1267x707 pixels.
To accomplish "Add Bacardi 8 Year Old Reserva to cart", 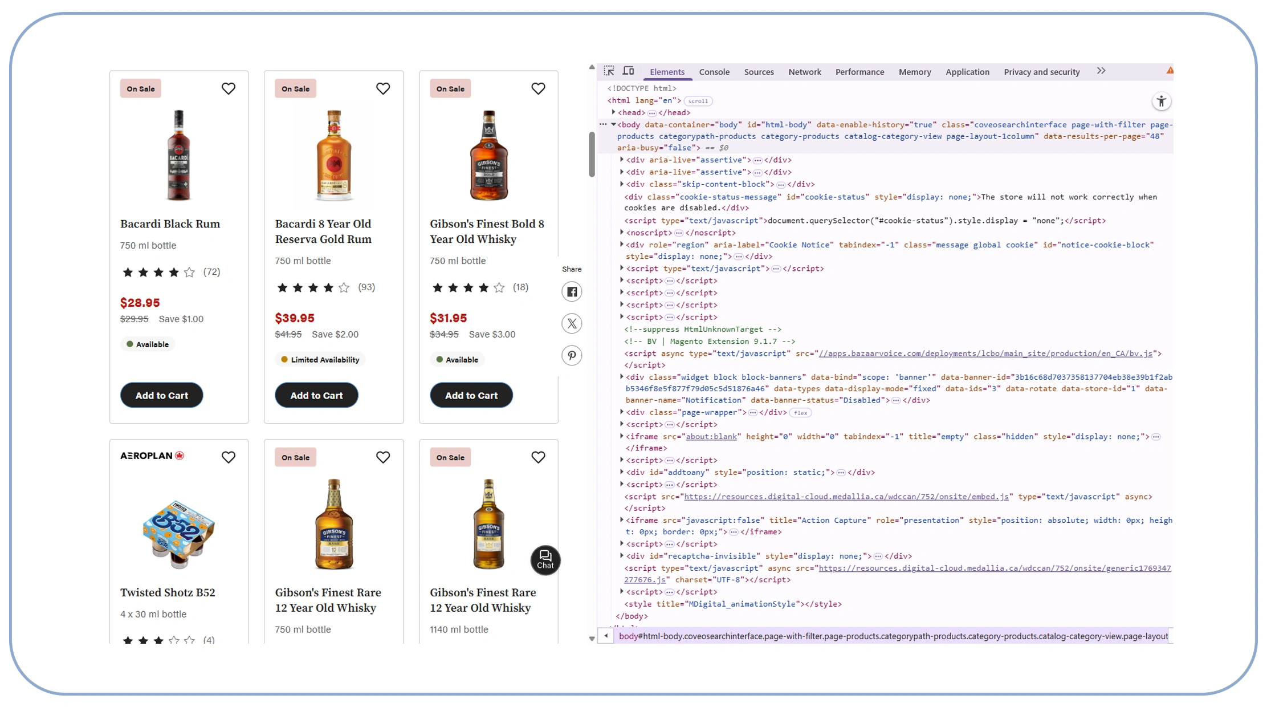I will click(316, 395).
